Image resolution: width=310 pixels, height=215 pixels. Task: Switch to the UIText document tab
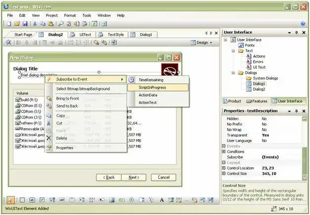coord(82,35)
